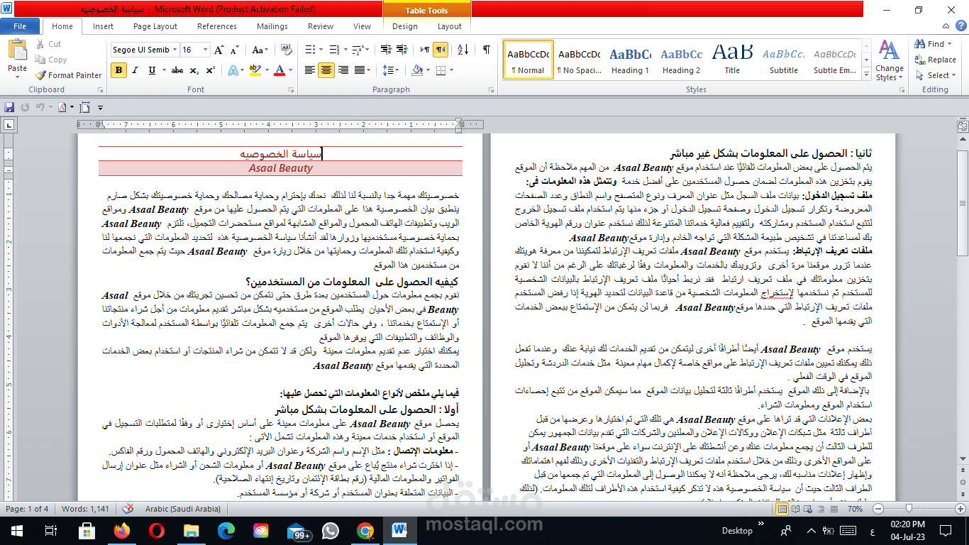Toggle Justify alignment
969x545 pixels.
click(x=359, y=70)
